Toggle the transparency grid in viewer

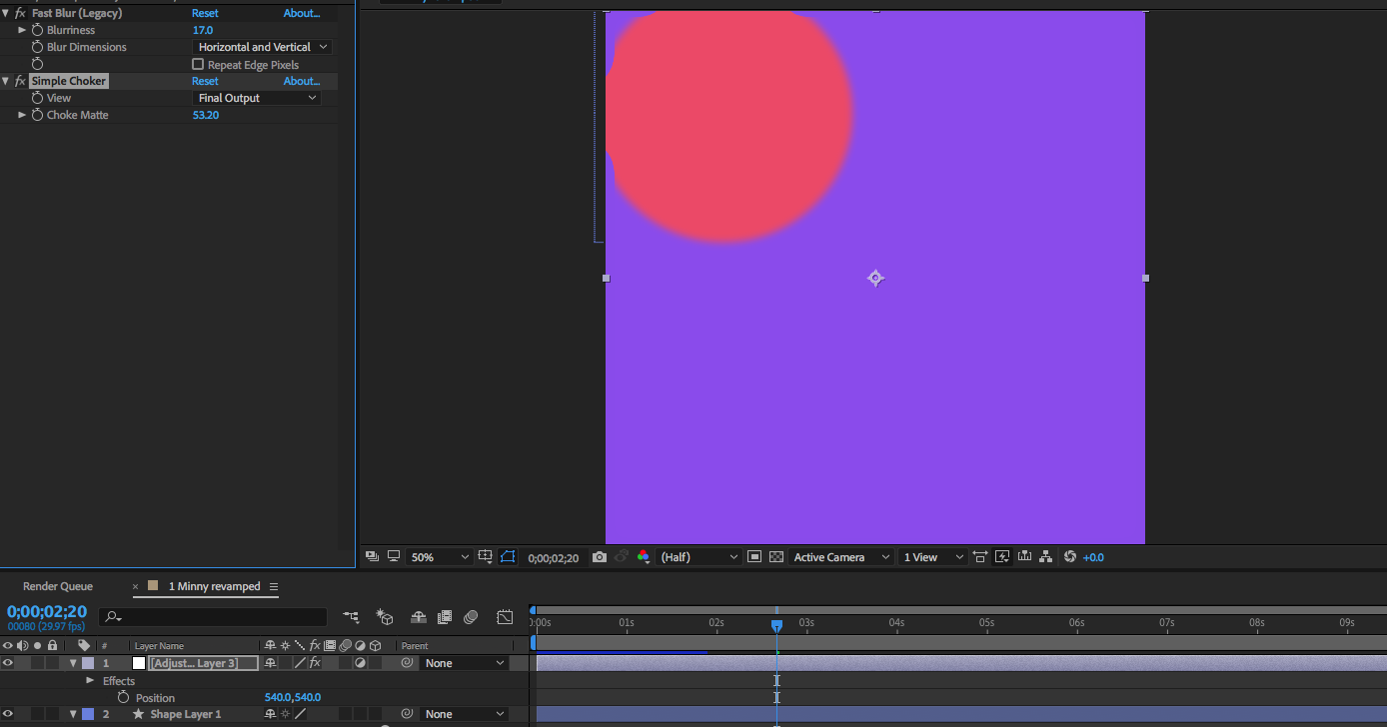776,557
